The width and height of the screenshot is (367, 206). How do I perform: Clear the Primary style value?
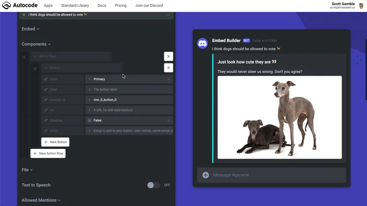tap(168, 79)
